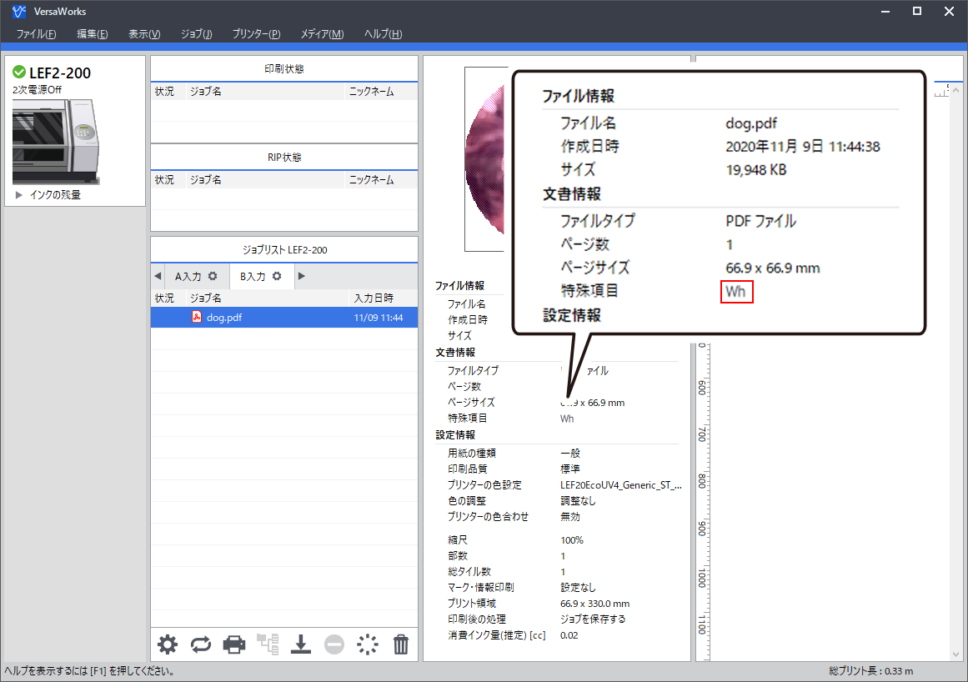This screenshot has height=682, width=968.
Task: Click the VersaWorks app logo icon
Action: [x=19, y=11]
